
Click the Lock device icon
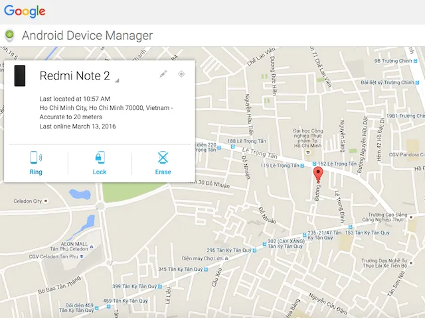coord(99,158)
